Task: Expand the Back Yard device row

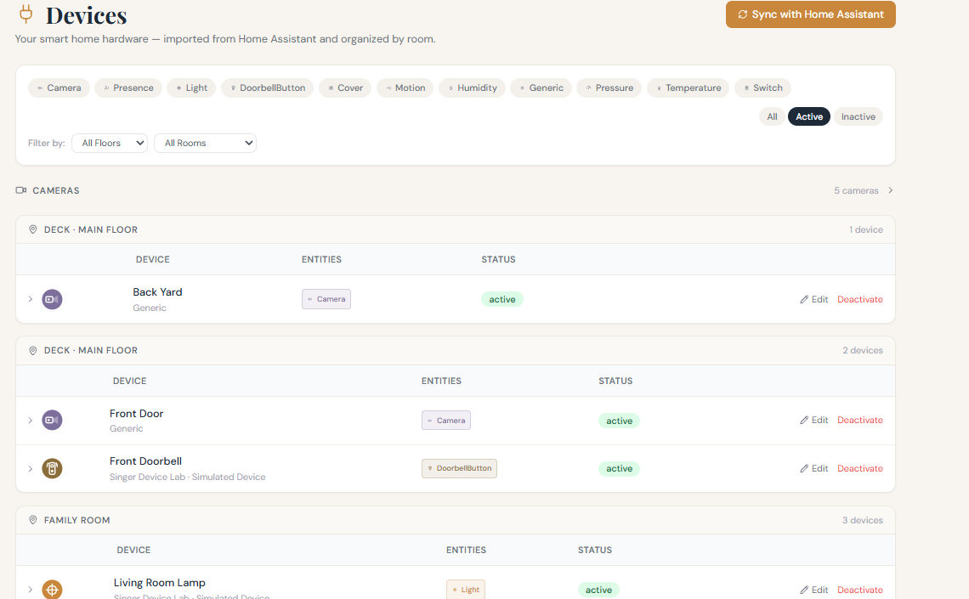Action: 30,299
